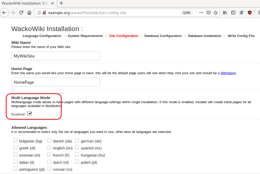
Task: Reload the current installation page
Action: point(21,13)
